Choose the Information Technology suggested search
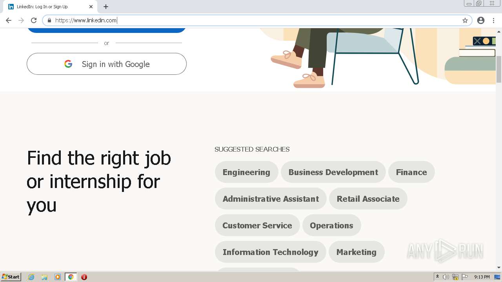The image size is (502, 282). (270, 252)
